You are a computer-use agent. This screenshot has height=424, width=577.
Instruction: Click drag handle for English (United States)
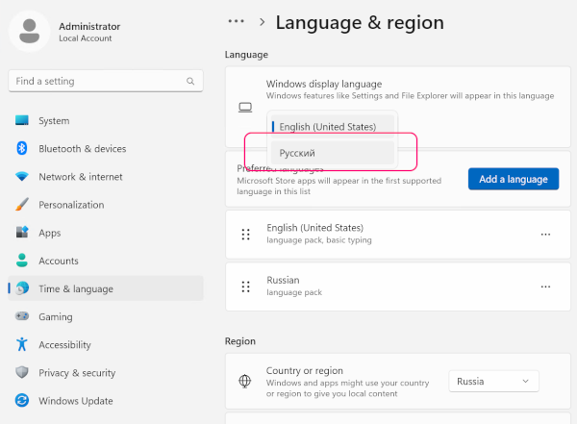coord(245,234)
